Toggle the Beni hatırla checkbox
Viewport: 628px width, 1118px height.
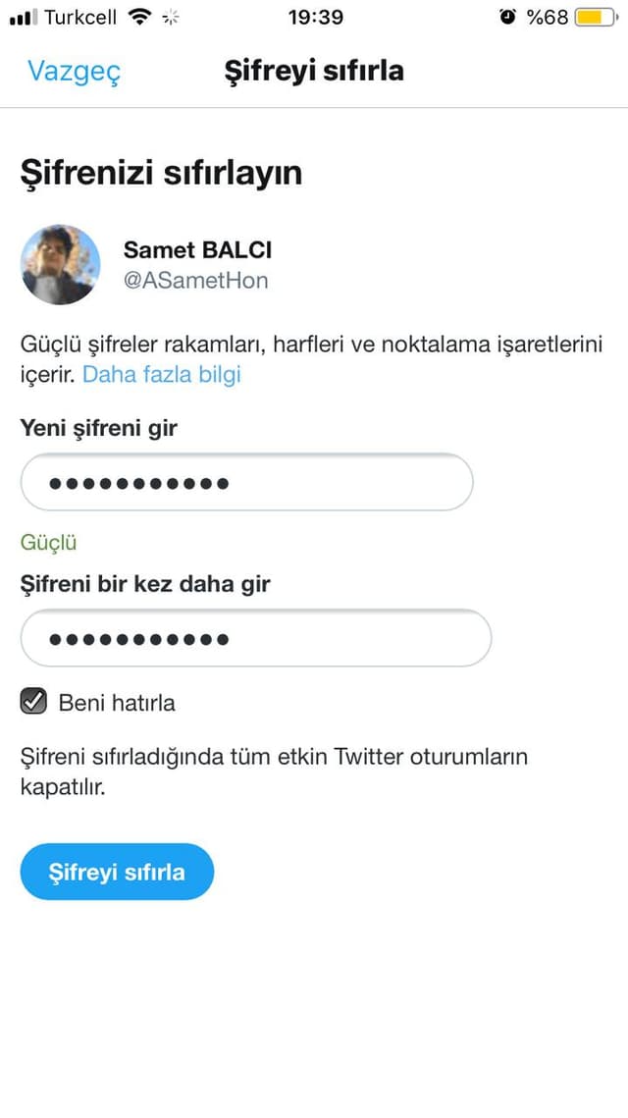tap(33, 702)
